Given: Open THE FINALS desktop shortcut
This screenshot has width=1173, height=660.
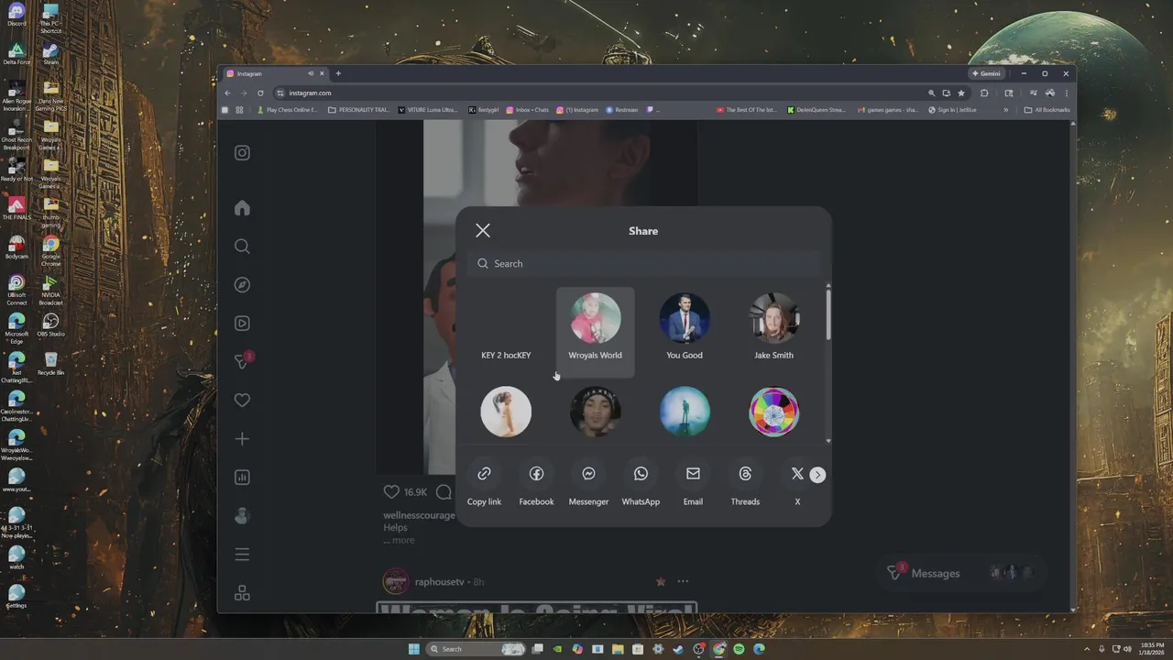Looking at the screenshot, I should (x=16, y=209).
